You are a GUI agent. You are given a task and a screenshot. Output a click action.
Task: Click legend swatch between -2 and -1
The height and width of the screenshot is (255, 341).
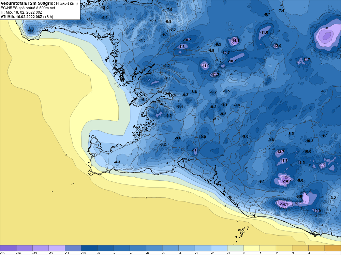[x=219, y=248]
